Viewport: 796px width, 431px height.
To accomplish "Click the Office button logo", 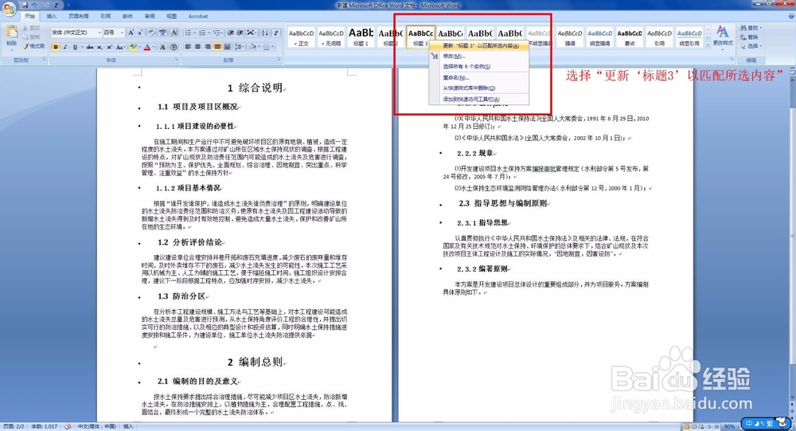I will (x=9, y=9).
